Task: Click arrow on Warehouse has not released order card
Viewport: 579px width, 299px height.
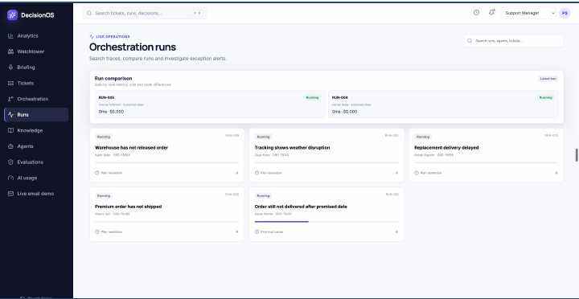Action: coord(236,173)
